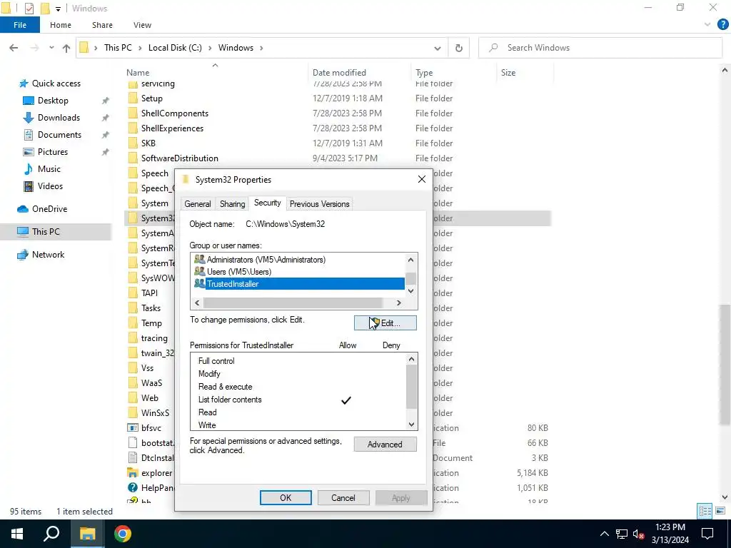
Task: Open Windows Start menu
Action: [x=17, y=534]
